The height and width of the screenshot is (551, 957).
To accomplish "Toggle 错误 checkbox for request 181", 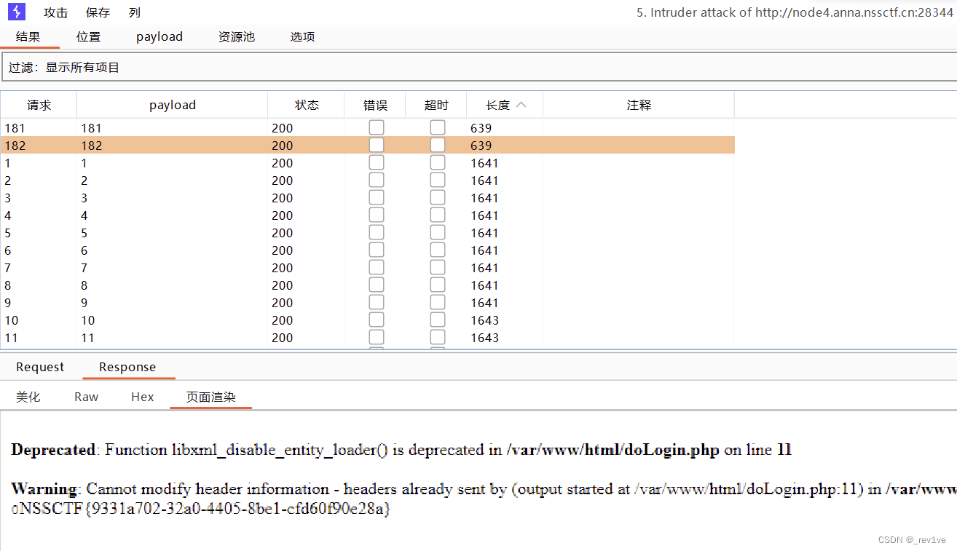I will click(376, 127).
